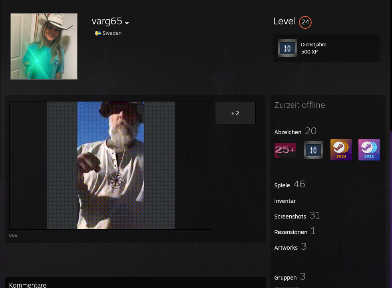View the Screenshots section
Viewport: 392px width, 288px height.
point(290,216)
